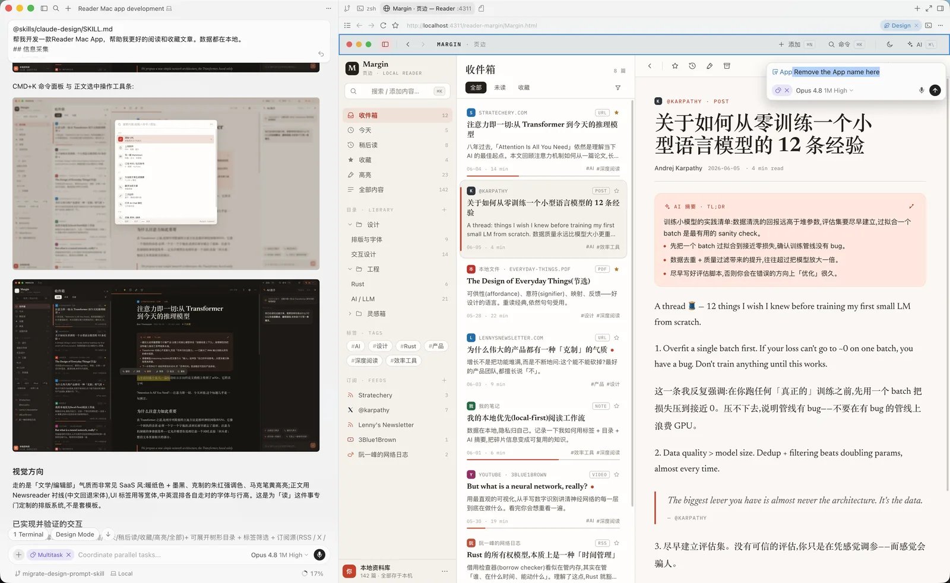Star the 注意力即一切 Stratechery article
The image size is (950, 583).
click(616, 113)
